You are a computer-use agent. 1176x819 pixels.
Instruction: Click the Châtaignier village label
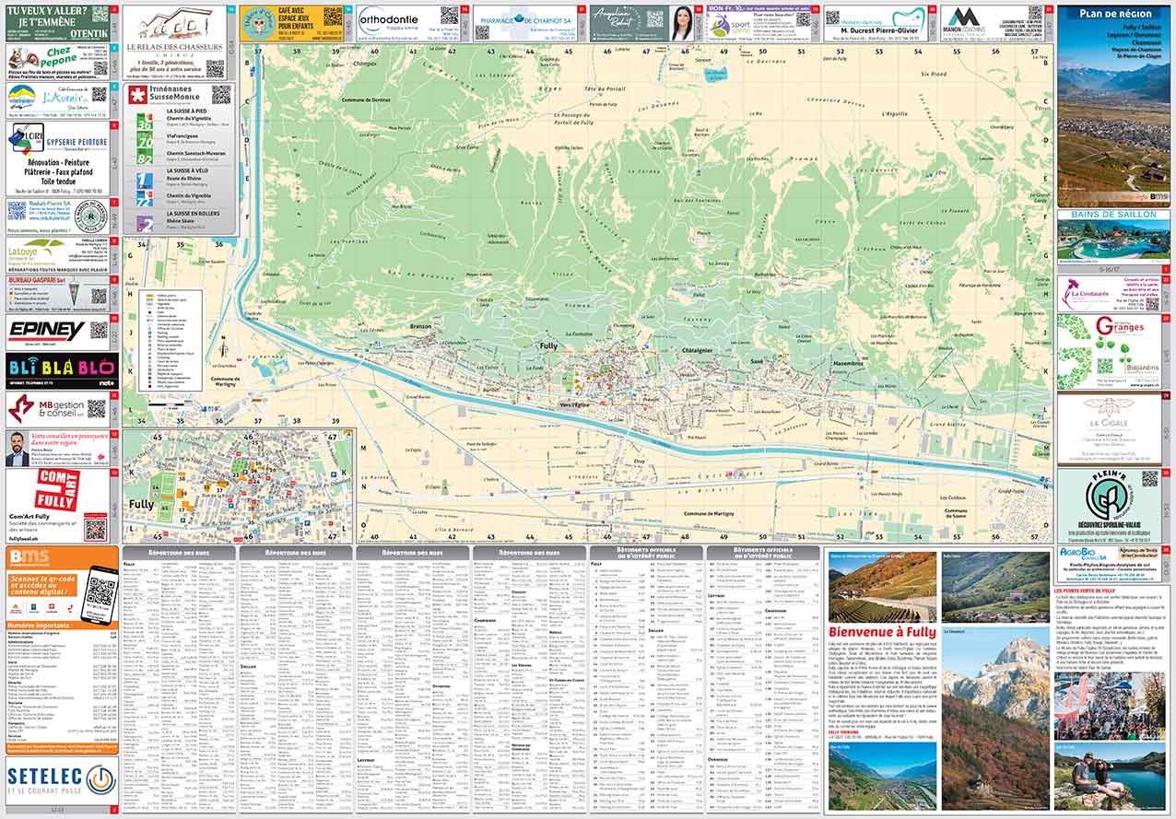[697, 349]
